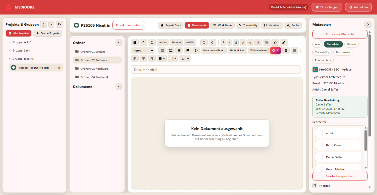Open the font size 12 dropdown
This screenshot has height=195, width=377.
pos(184,58)
